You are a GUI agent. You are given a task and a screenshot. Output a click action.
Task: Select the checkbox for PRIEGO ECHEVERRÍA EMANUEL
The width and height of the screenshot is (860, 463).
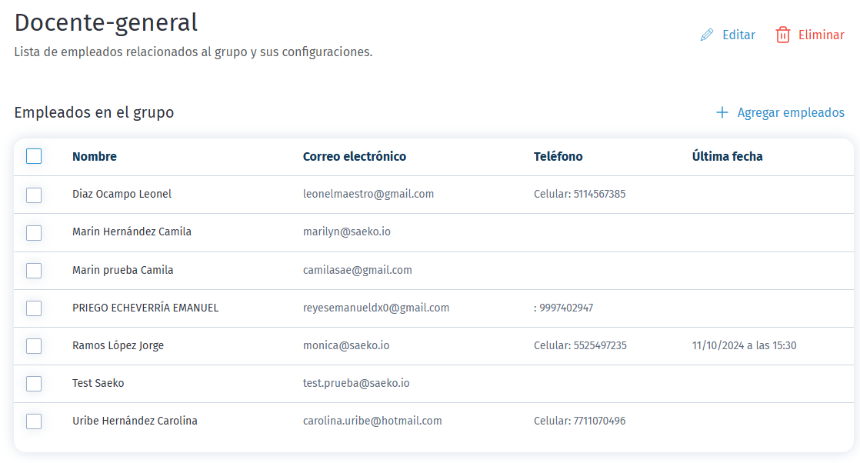click(x=34, y=308)
